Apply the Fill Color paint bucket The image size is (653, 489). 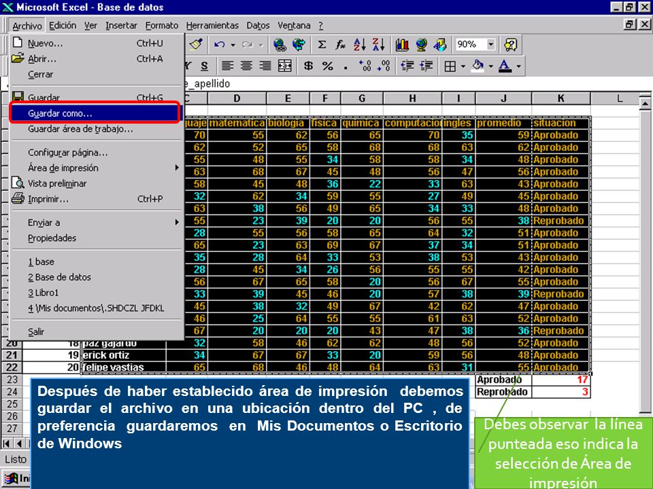[478, 65]
